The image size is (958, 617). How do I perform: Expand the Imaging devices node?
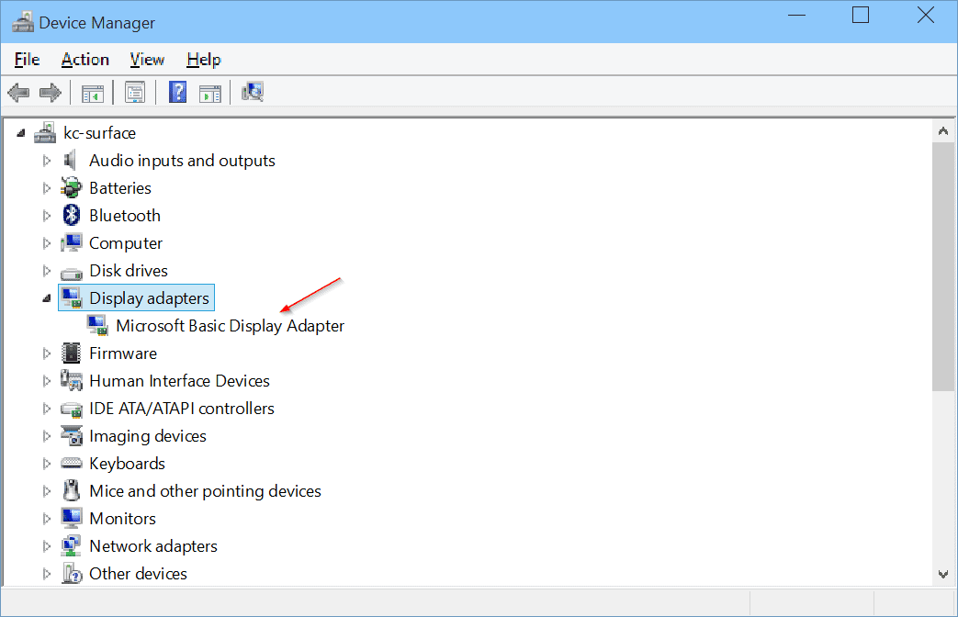pyautogui.click(x=47, y=435)
